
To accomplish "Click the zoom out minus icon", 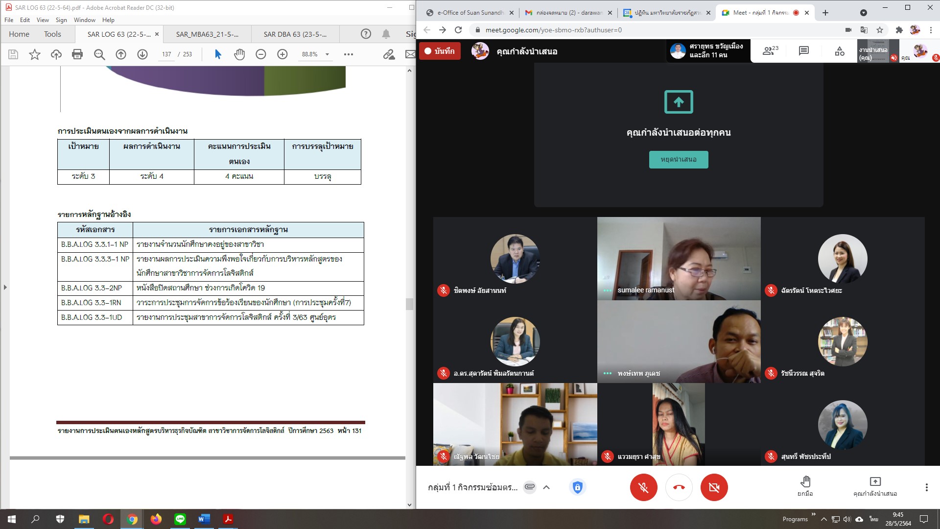I will point(261,54).
